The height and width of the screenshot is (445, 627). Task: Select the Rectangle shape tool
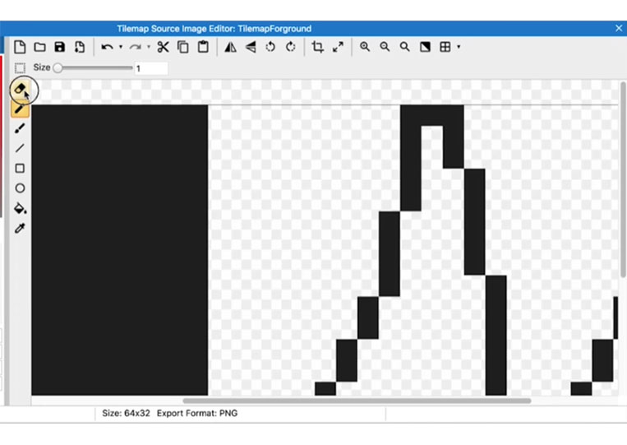(20, 169)
